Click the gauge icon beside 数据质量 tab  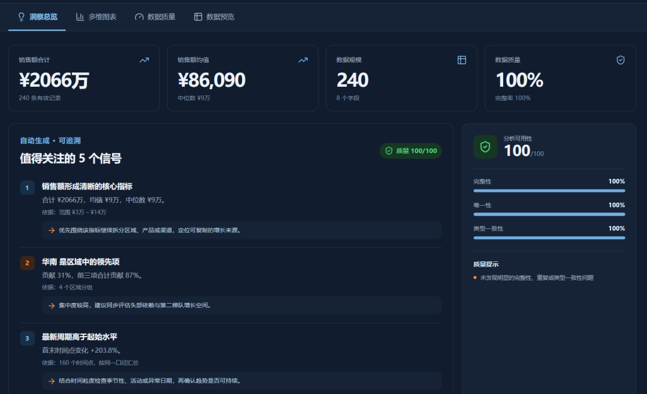tap(139, 17)
